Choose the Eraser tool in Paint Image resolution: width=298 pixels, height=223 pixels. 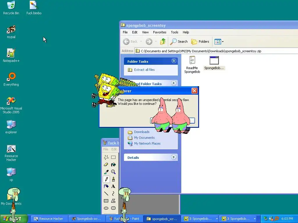(106, 164)
